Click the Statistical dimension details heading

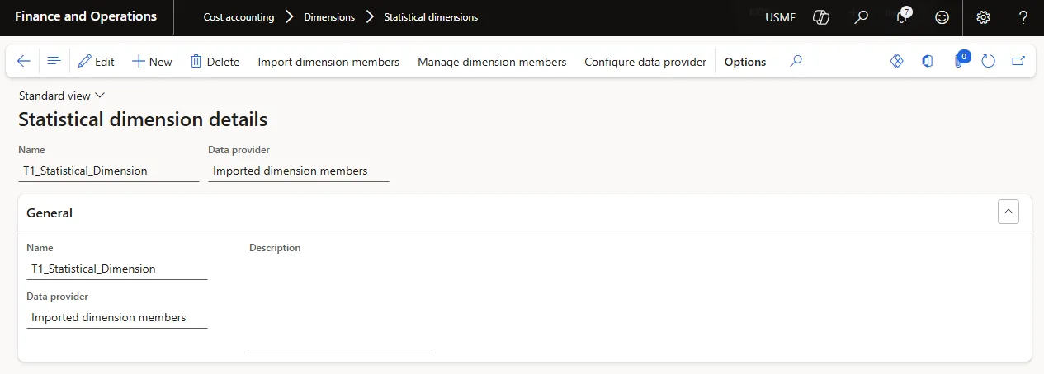tap(143, 119)
